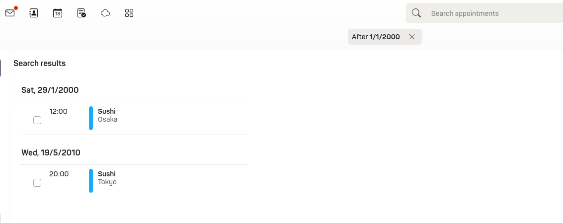This screenshot has width=563, height=223.
Task: Open the Drive cloud icon
Action: [x=105, y=13]
